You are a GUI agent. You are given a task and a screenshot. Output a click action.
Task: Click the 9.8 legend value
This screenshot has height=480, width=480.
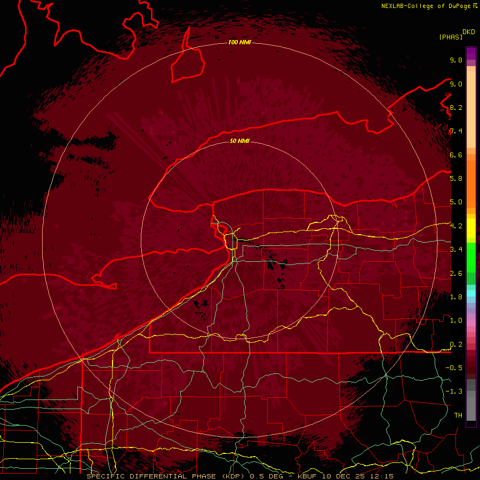[x=456, y=60]
